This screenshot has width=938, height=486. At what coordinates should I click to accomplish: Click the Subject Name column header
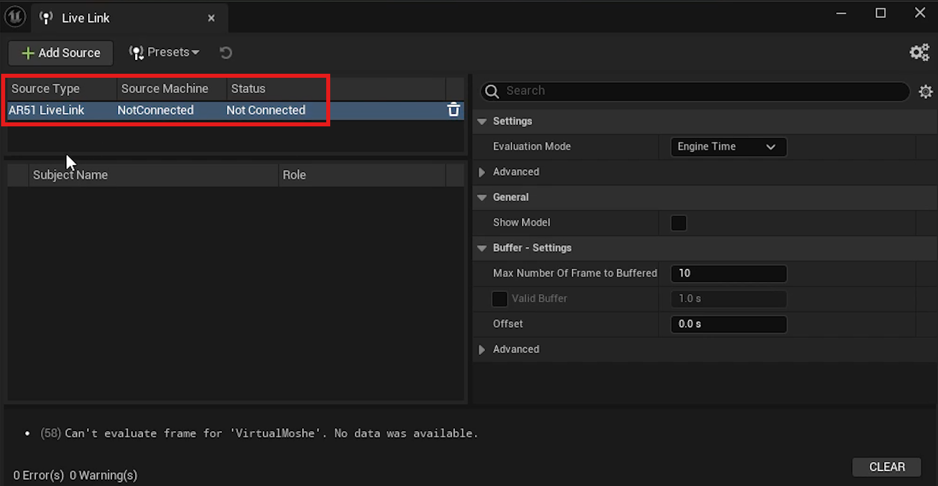(x=153, y=175)
